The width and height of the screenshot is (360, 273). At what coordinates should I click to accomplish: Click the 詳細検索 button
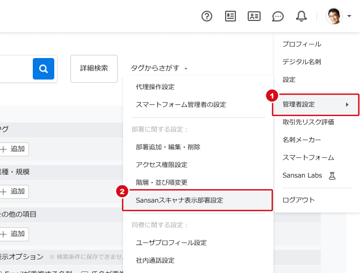[x=94, y=68]
